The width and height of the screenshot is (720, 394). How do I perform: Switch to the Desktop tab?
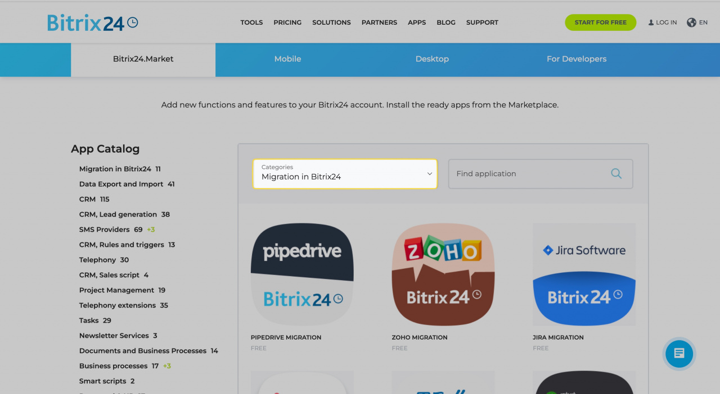[x=432, y=59]
